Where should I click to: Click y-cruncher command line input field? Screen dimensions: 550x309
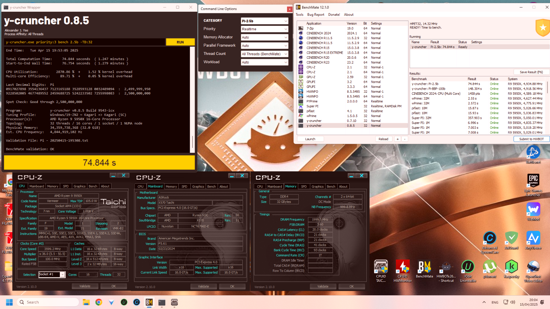click(x=85, y=42)
